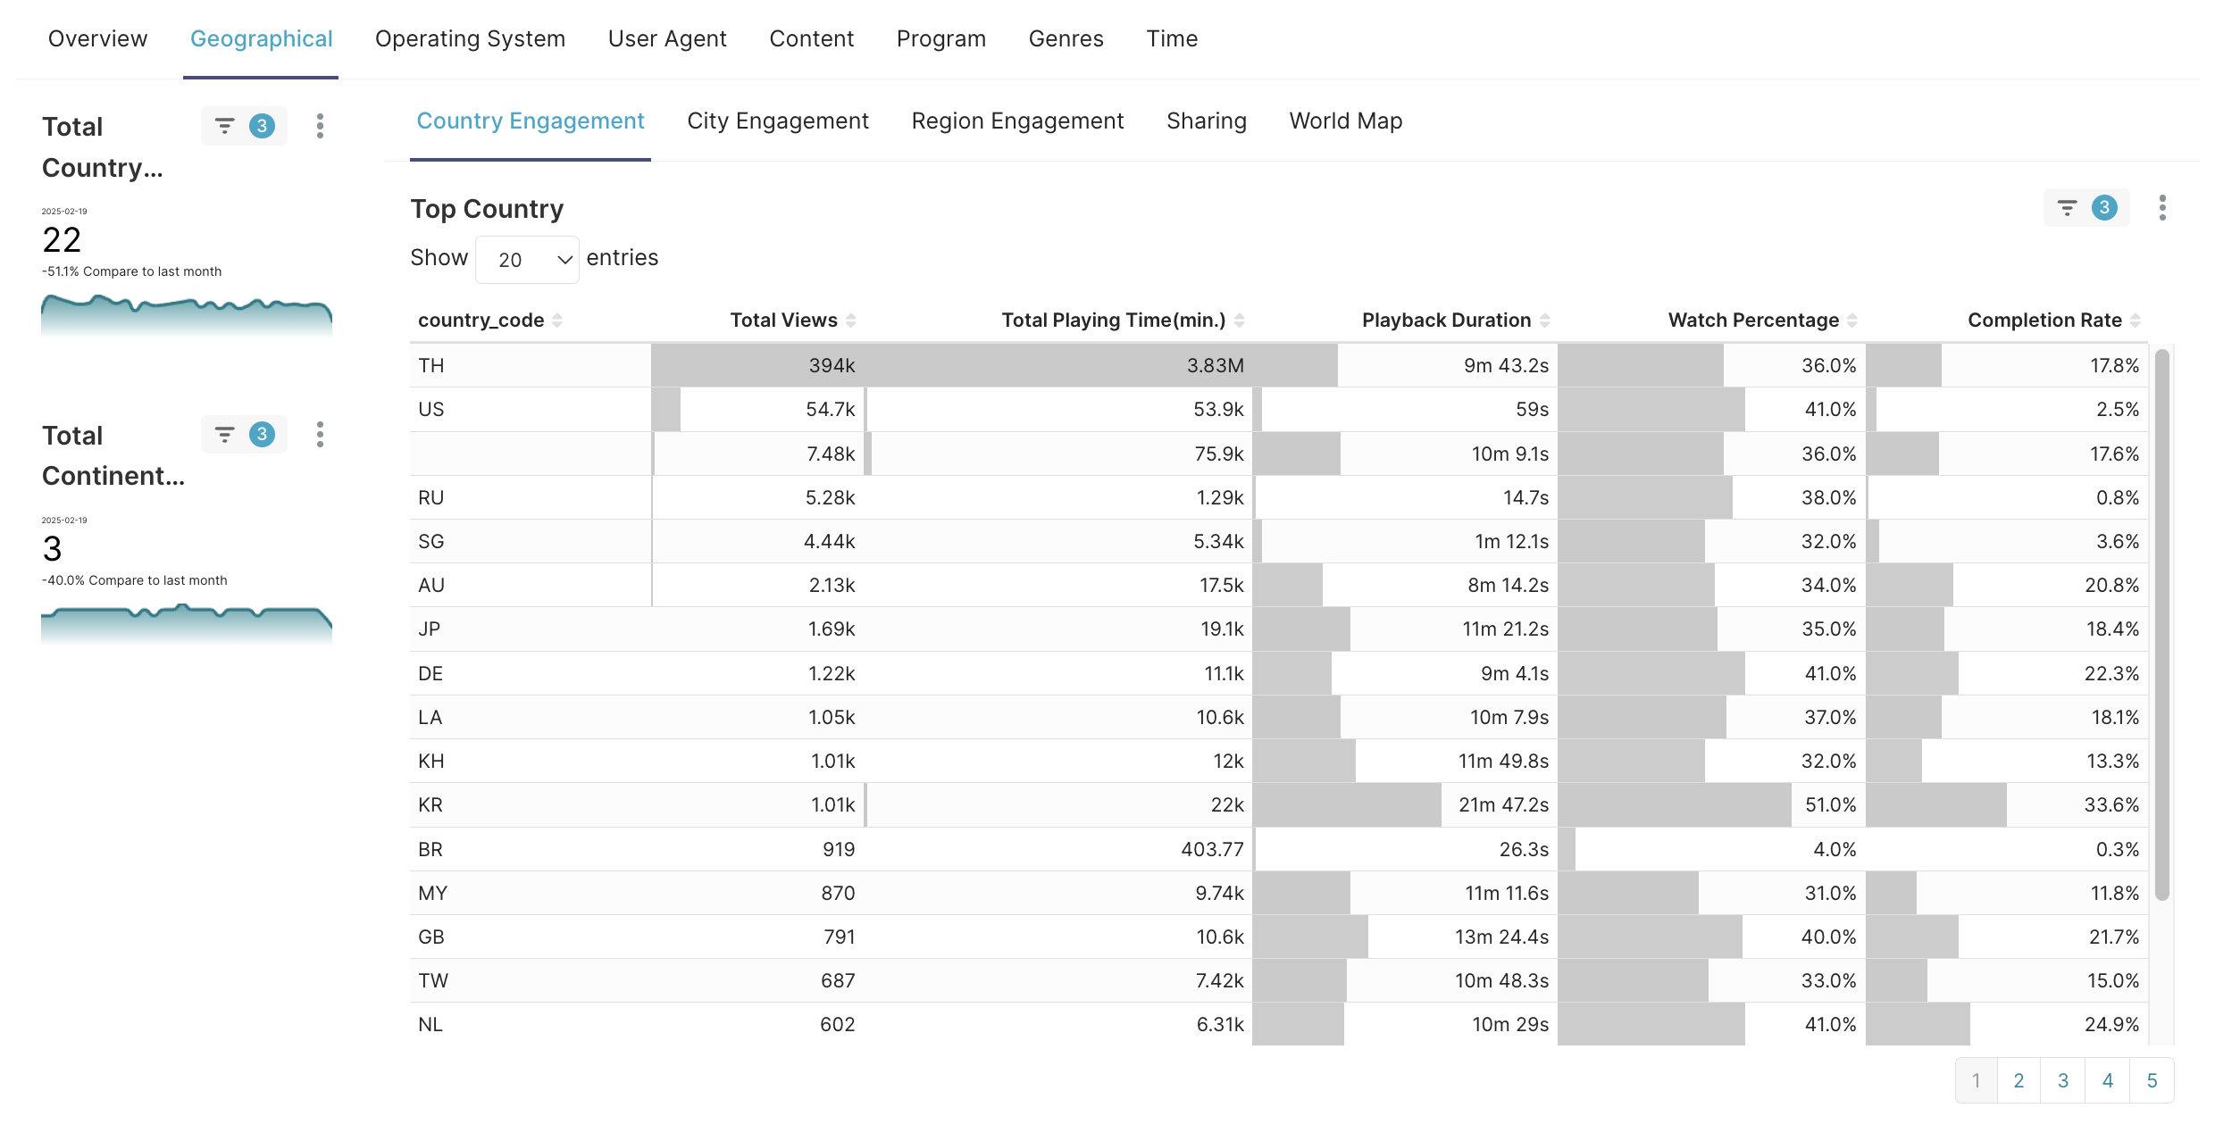Click -40.0% Compare to last month text
Screen dimensions: 2215x1141
point(134,580)
